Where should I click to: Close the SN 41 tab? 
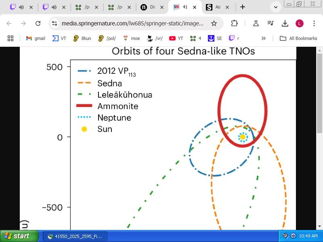tap(195, 7)
